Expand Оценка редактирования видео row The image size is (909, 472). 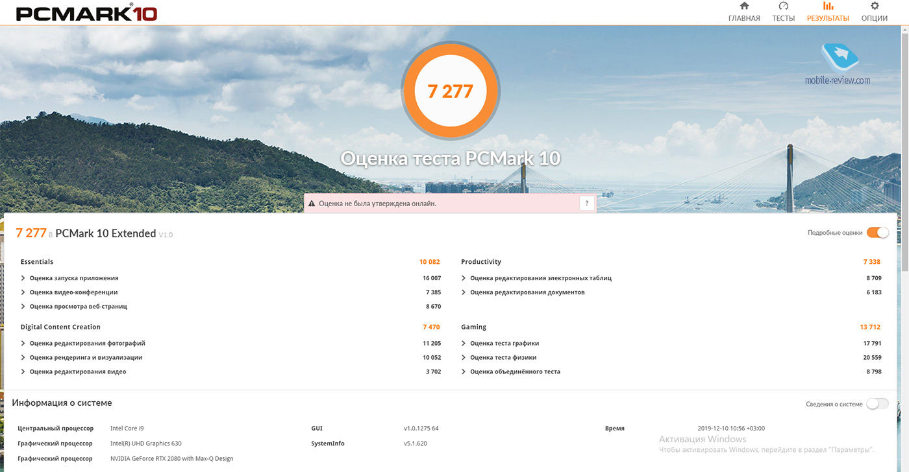(x=230, y=372)
